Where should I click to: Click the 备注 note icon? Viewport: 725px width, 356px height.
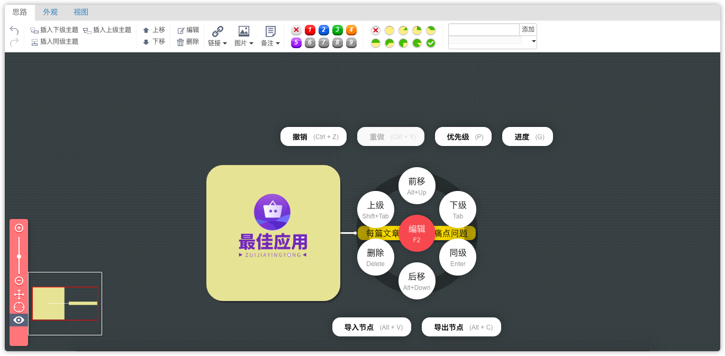coord(270,30)
